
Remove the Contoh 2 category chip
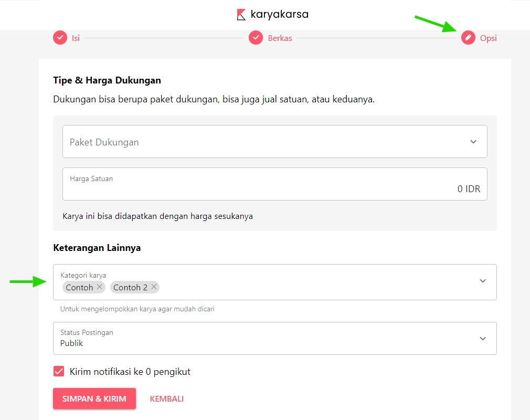pos(154,287)
